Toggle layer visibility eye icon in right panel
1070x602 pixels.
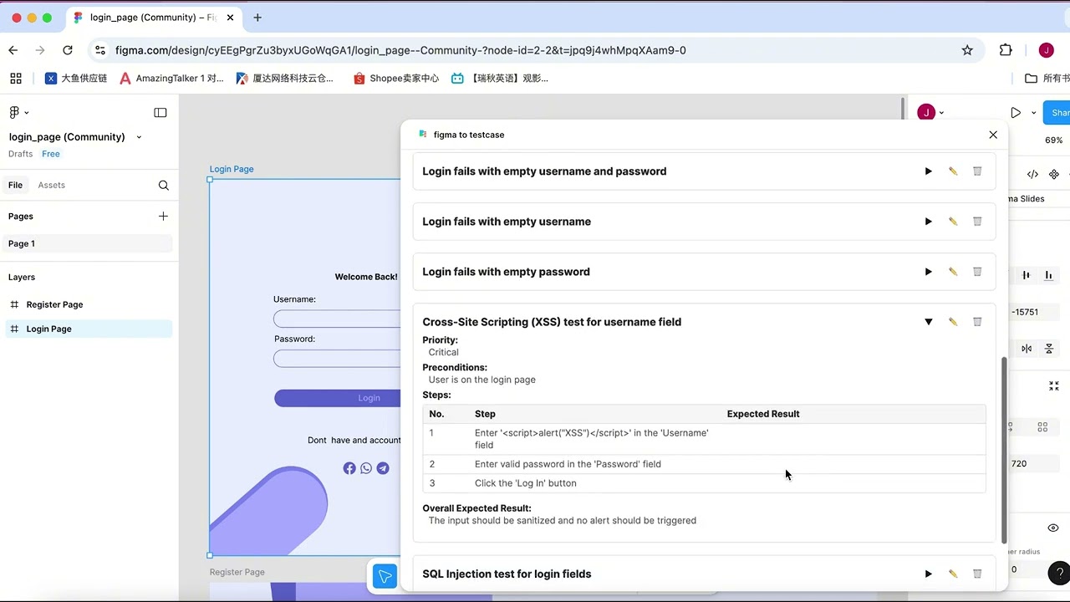[x=1053, y=528]
